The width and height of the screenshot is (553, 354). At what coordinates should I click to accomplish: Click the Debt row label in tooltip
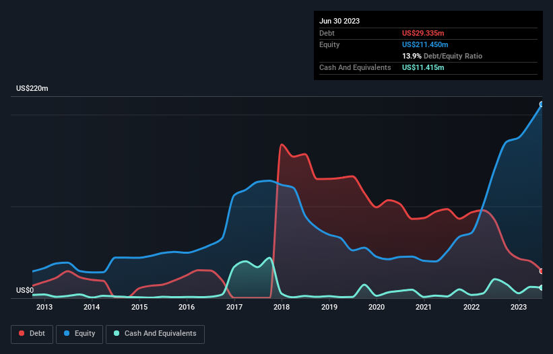tap(327, 33)
